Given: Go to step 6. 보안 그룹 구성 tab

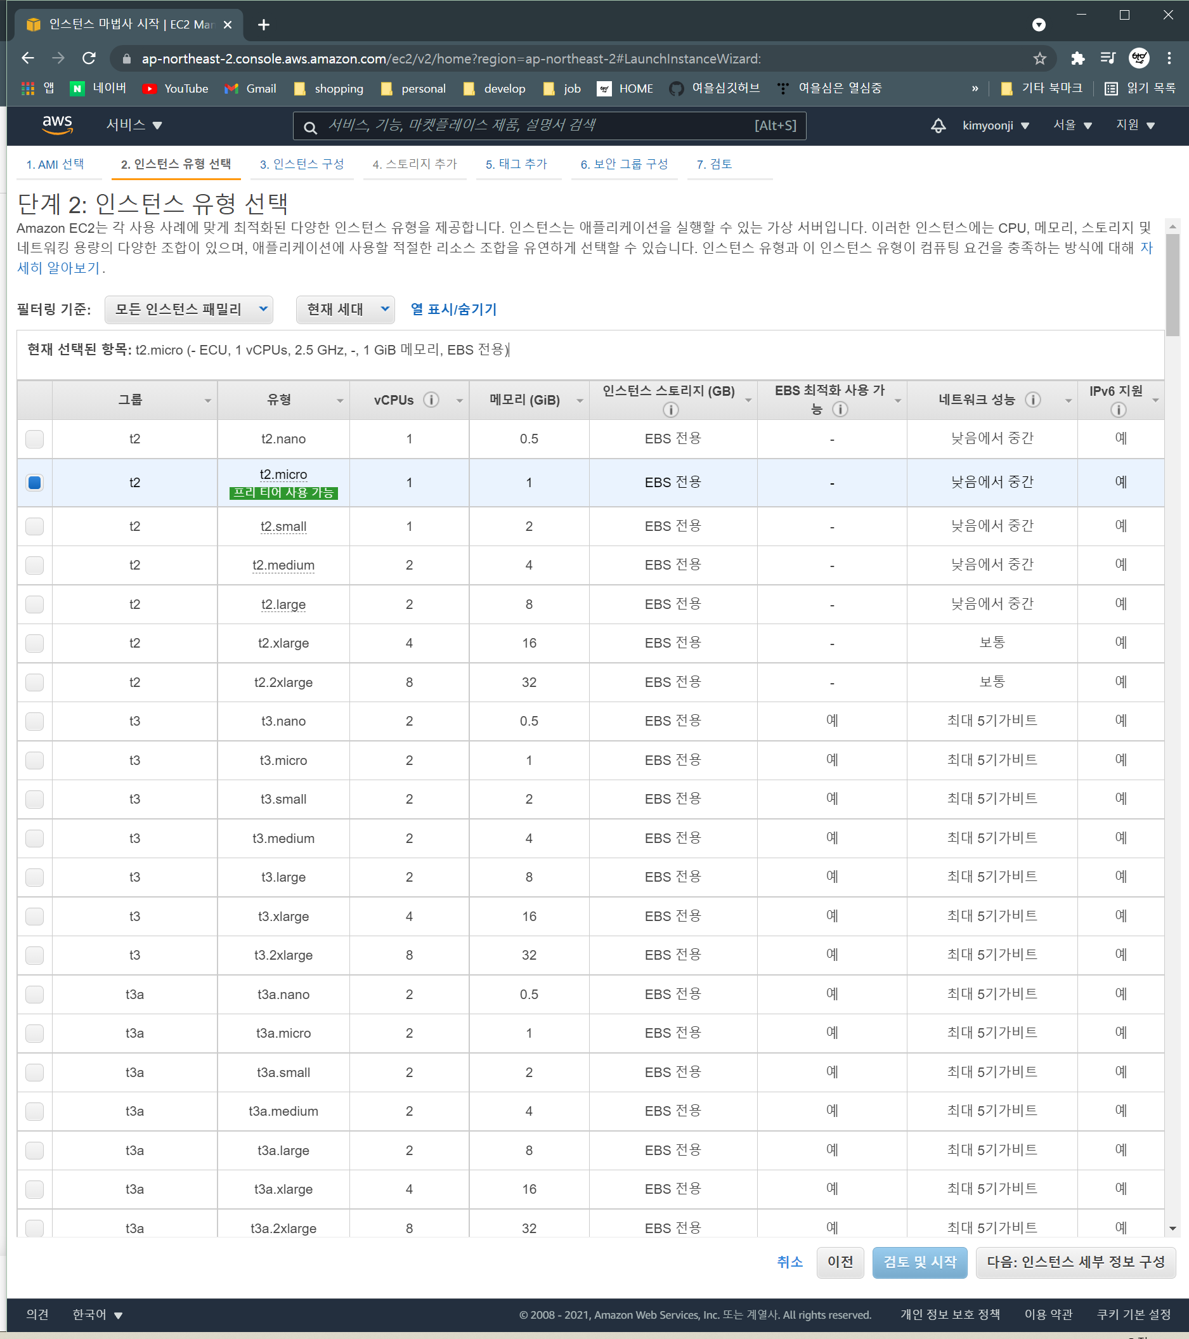Looking at the screenshot, I should pos(625,164).
